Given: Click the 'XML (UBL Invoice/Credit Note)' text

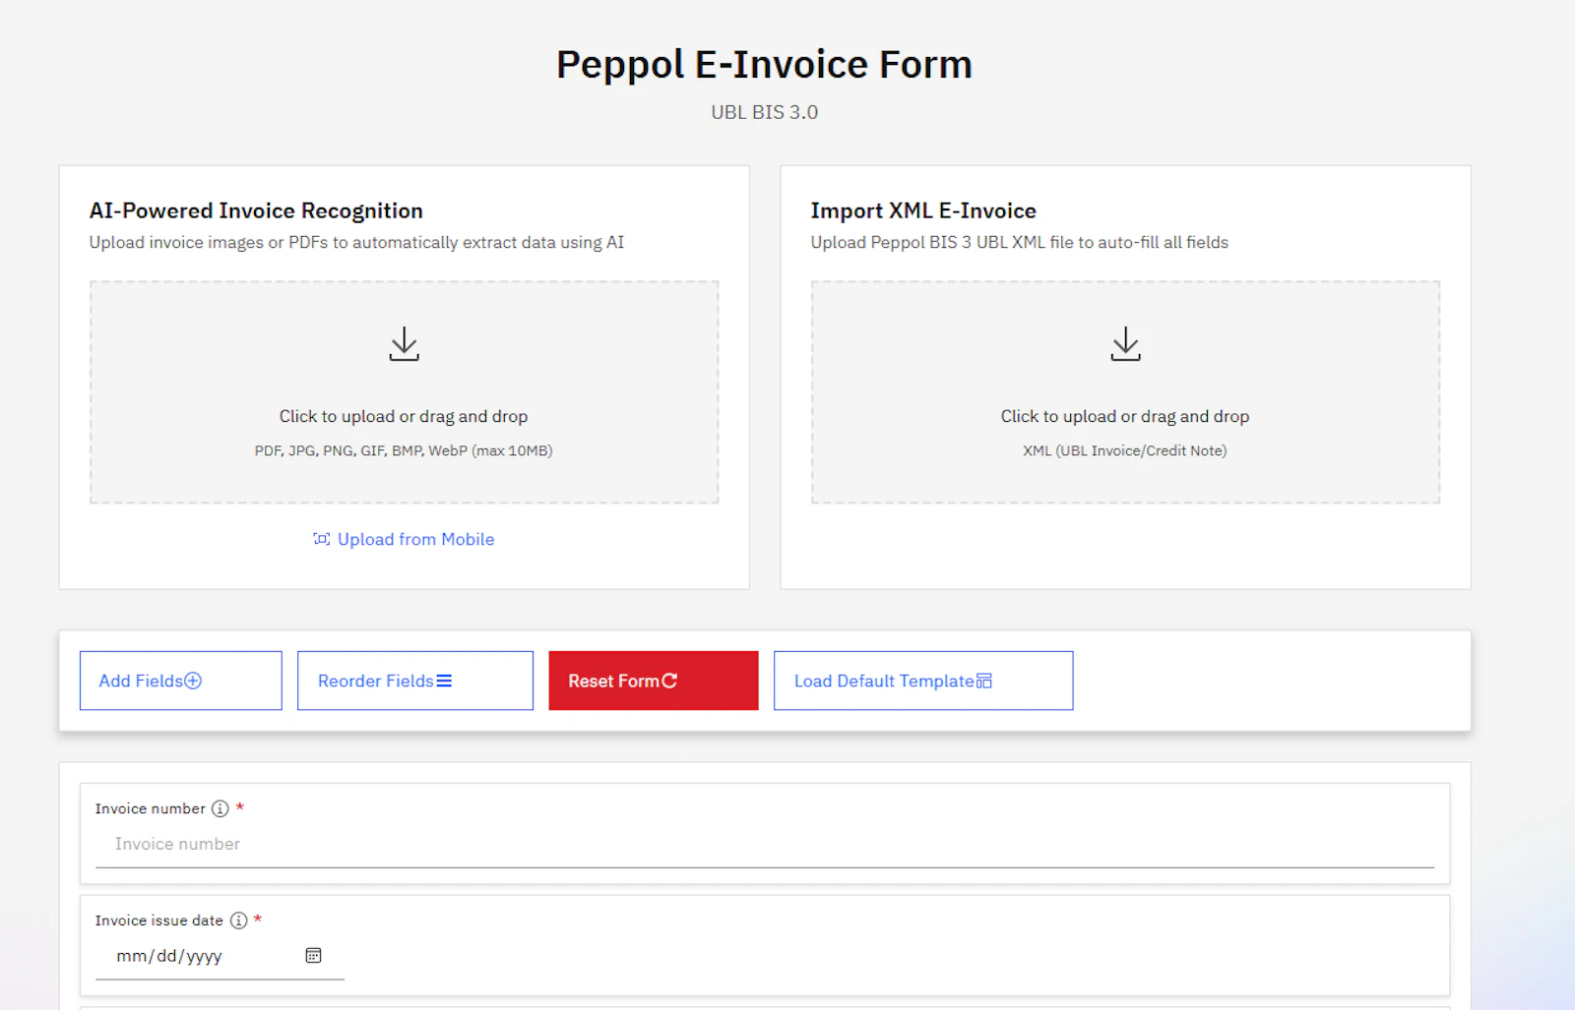Looking at the screenshot, I should pos(1125,450).
